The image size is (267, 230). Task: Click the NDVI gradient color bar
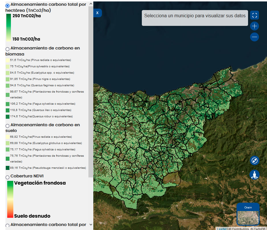pyautogui.click(x=10, y=199)
